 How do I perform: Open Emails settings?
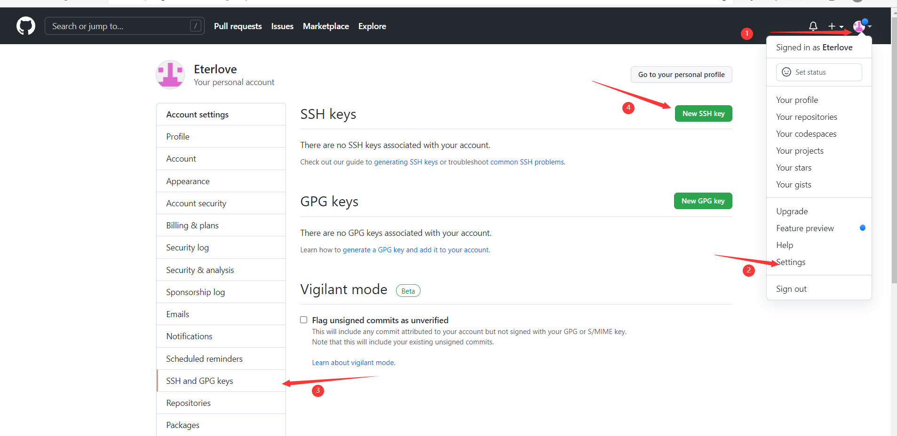coord(221,314)
